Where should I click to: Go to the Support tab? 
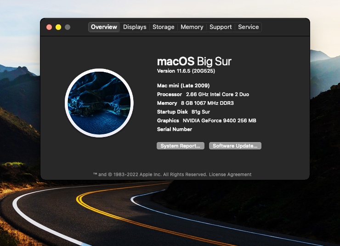click(x=221, y=27)
